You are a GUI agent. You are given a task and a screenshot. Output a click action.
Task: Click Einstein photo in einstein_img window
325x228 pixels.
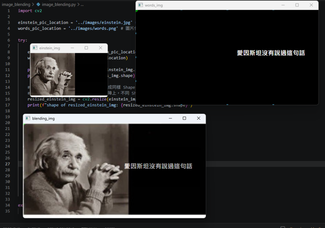click(53, 74)
